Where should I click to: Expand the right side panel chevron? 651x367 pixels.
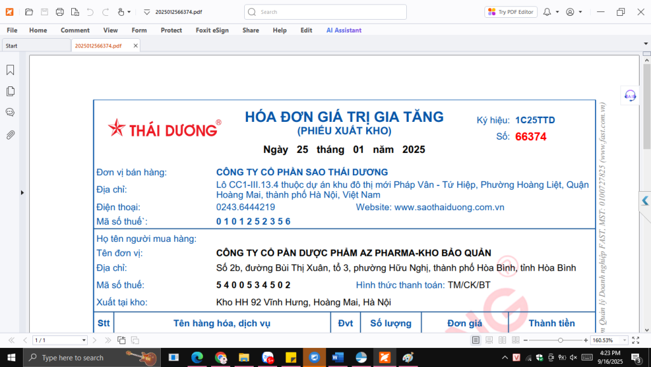pos(645,201)
